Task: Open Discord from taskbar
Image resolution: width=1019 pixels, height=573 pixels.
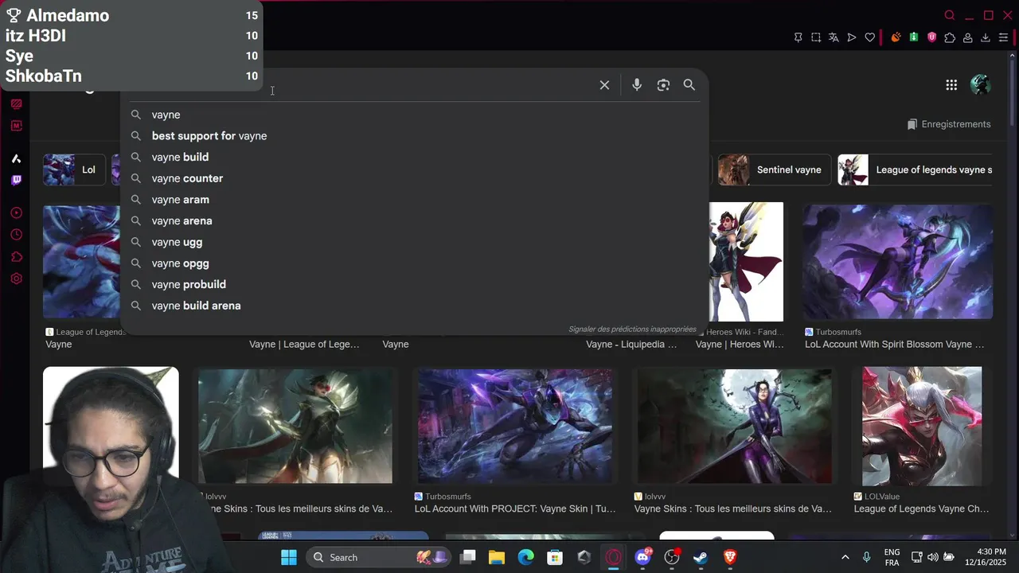Action: pos(642,557)
